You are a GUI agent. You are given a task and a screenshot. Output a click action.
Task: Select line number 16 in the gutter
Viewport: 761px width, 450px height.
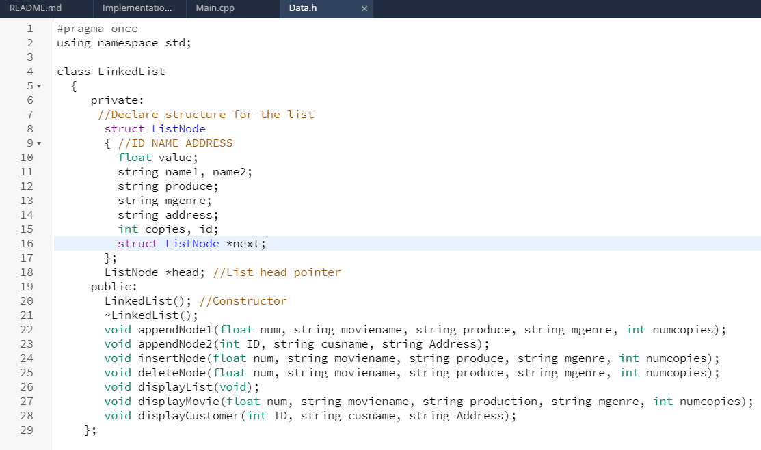(x=27, y=243)
